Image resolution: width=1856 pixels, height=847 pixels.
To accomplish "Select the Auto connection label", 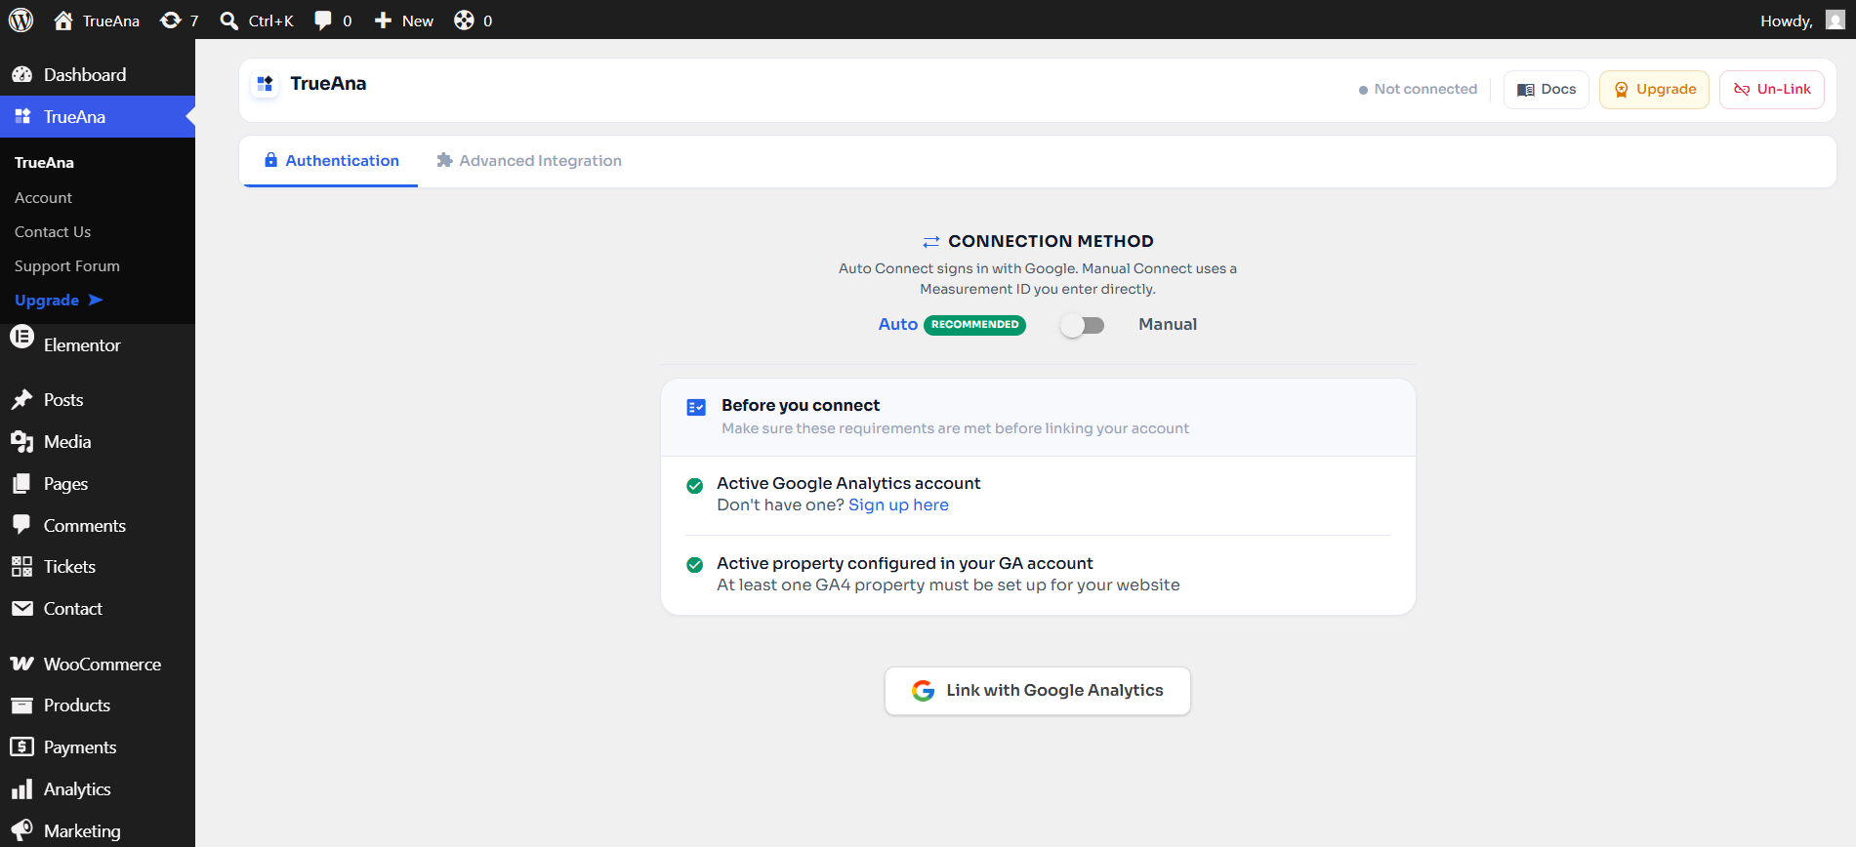I will (x=897, y=325).
